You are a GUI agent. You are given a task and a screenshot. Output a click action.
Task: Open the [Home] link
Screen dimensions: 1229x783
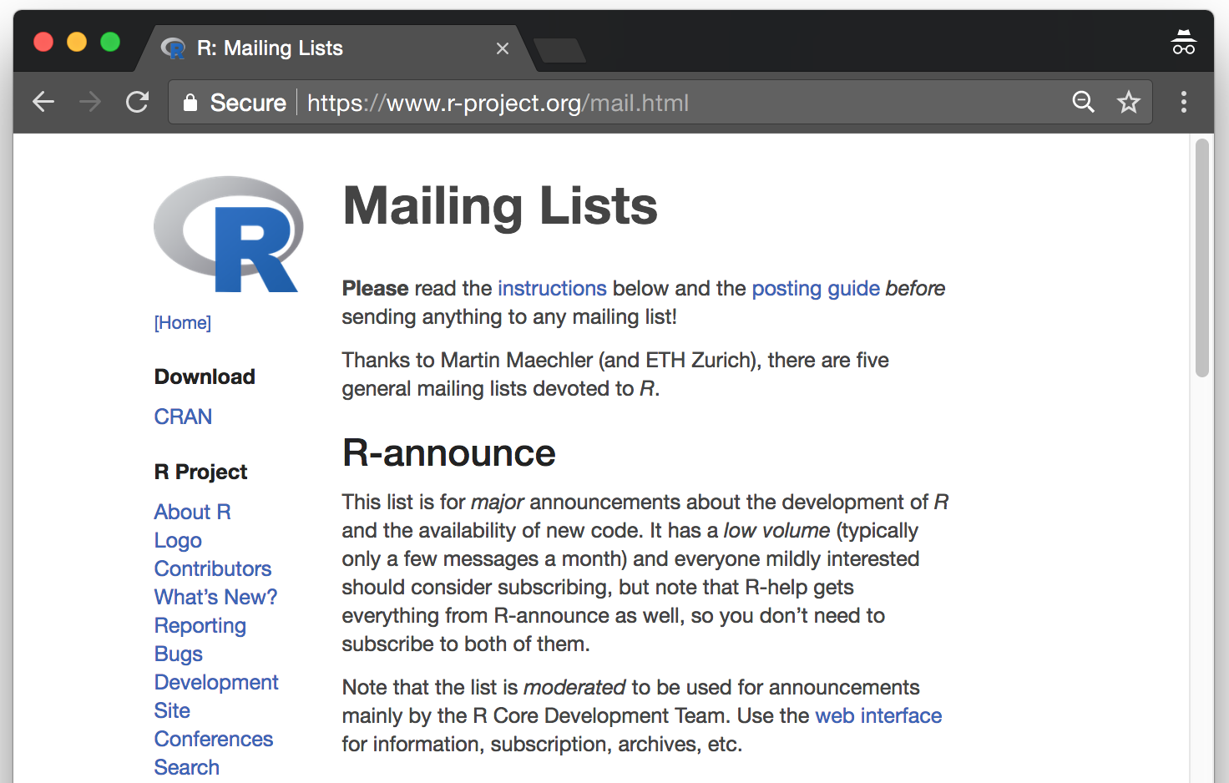pyautogui.click(x=183, y=322)
